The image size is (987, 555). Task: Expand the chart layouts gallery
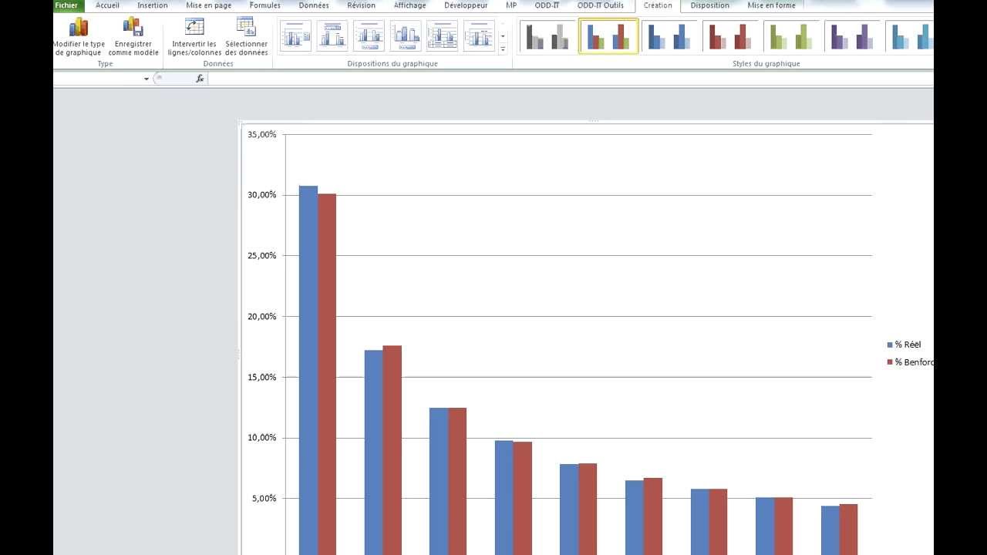(x=503, y=49)
